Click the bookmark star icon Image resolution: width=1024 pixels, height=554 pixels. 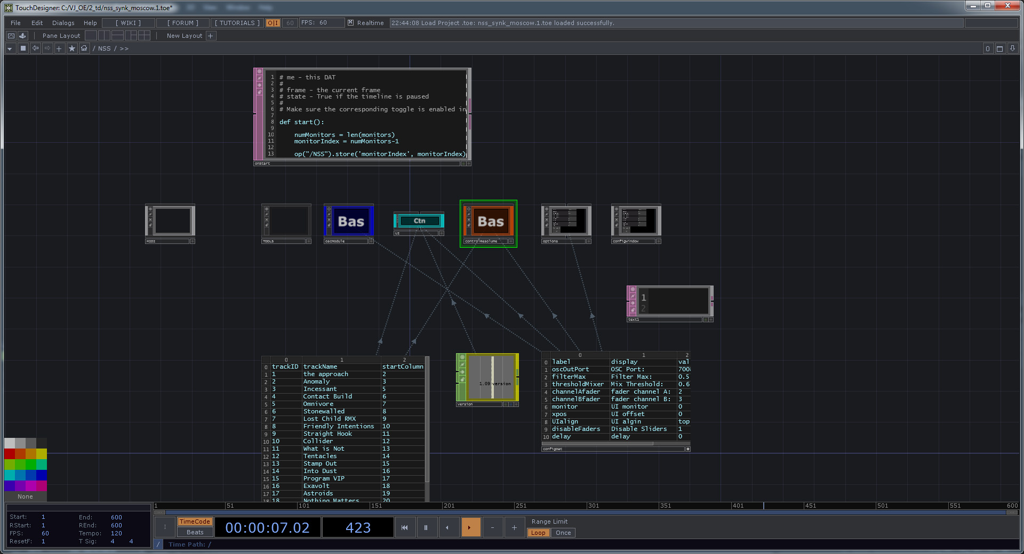tap(72, 48)
